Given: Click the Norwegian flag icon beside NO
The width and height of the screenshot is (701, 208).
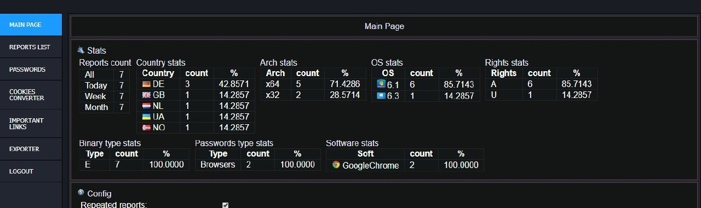Looking at the screenshot, I should pyautogui.click(x=146, y=128).
